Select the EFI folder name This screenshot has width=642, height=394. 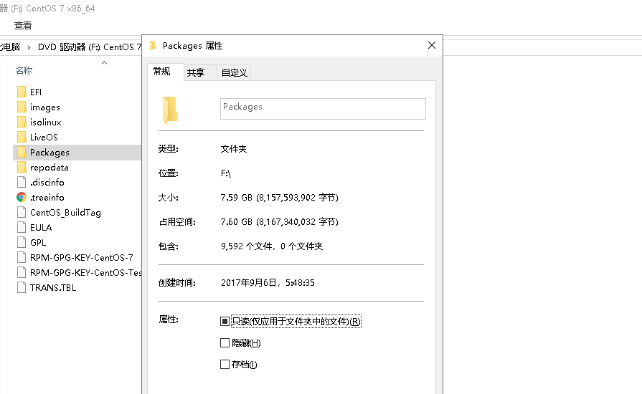(x=36, y=92)
